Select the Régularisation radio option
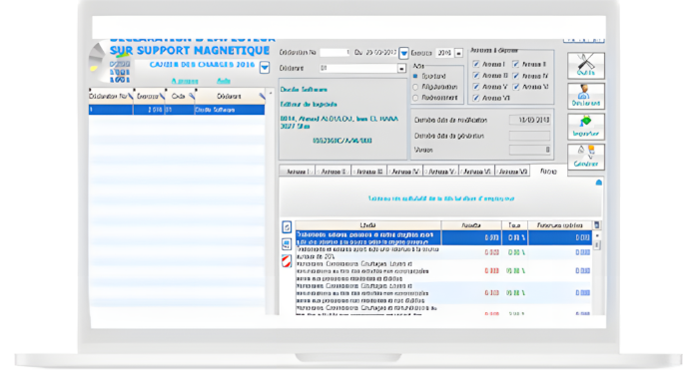The width and height of the screenshot is (699, 370). coord(415,87)
